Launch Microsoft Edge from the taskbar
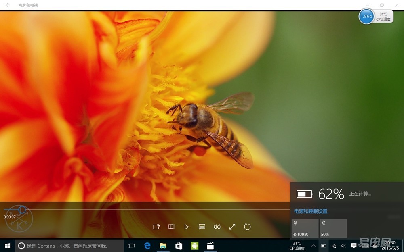404x252 pixels. pos(147,246)
